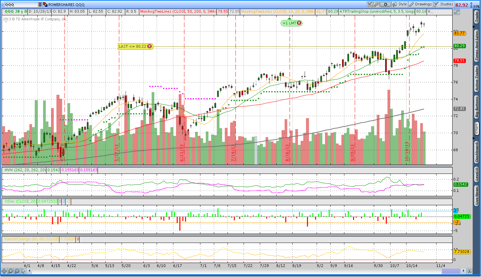Cancel the +1 LMT order via its red X
Image resolution: width=481 pixels, height=277 pixels.
click(299, 23)
